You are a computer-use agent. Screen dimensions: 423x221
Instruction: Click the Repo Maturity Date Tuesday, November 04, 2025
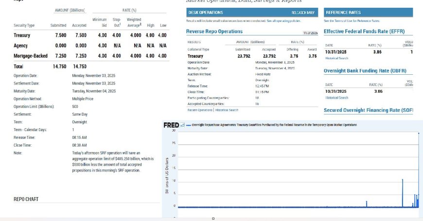click(x=94, y=91)
